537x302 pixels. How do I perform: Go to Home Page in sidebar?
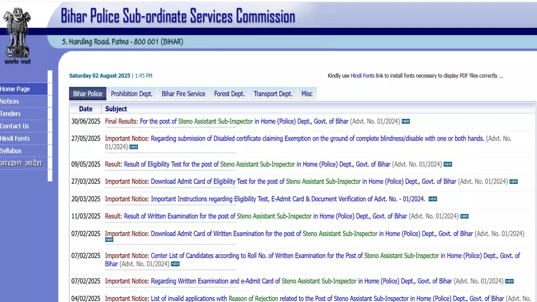[x=23, y=89]
